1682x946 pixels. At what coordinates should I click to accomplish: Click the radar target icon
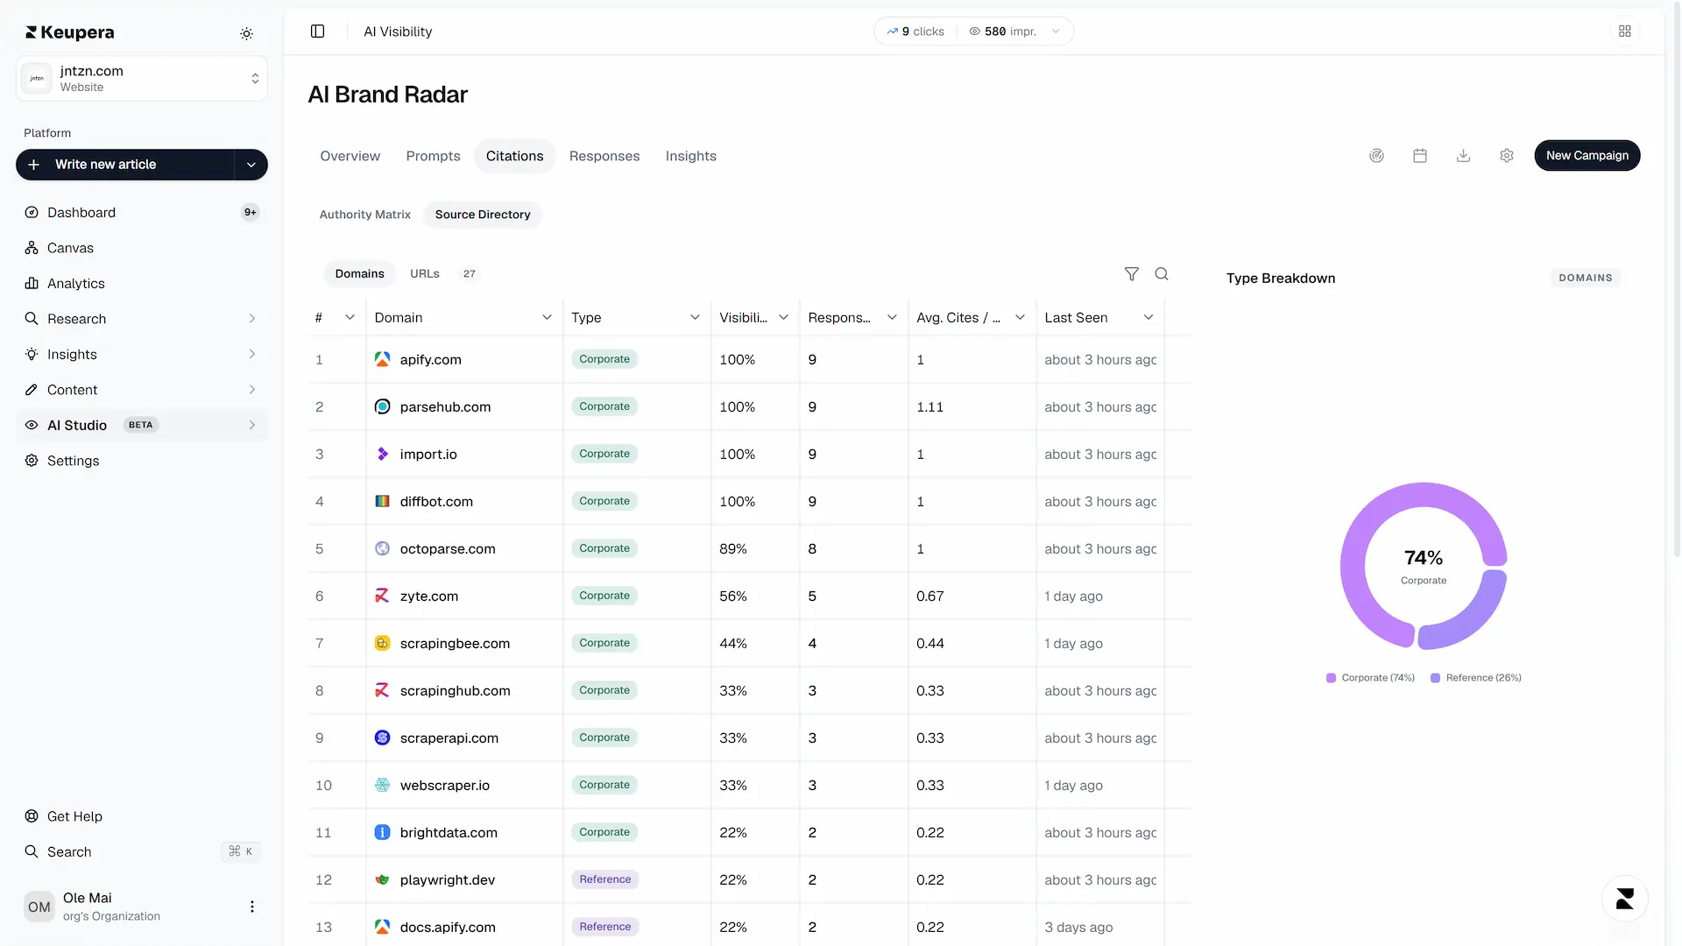[x=1377, y=156]
